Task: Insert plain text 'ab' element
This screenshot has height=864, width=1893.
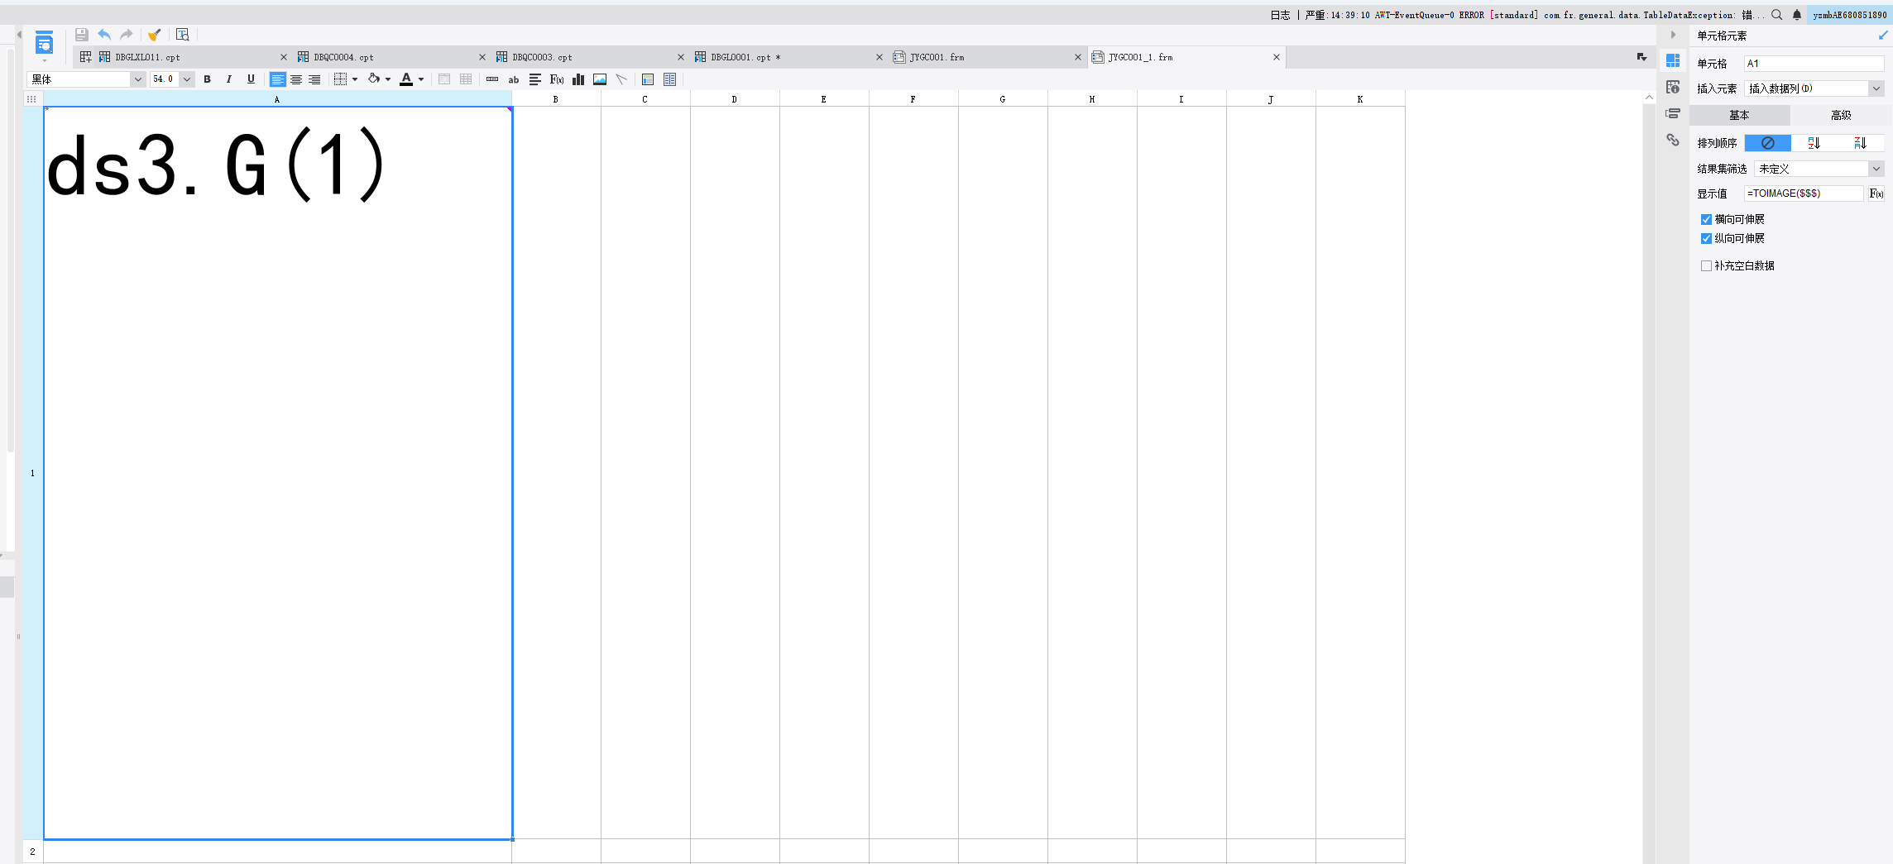Action: click(514, 79)
